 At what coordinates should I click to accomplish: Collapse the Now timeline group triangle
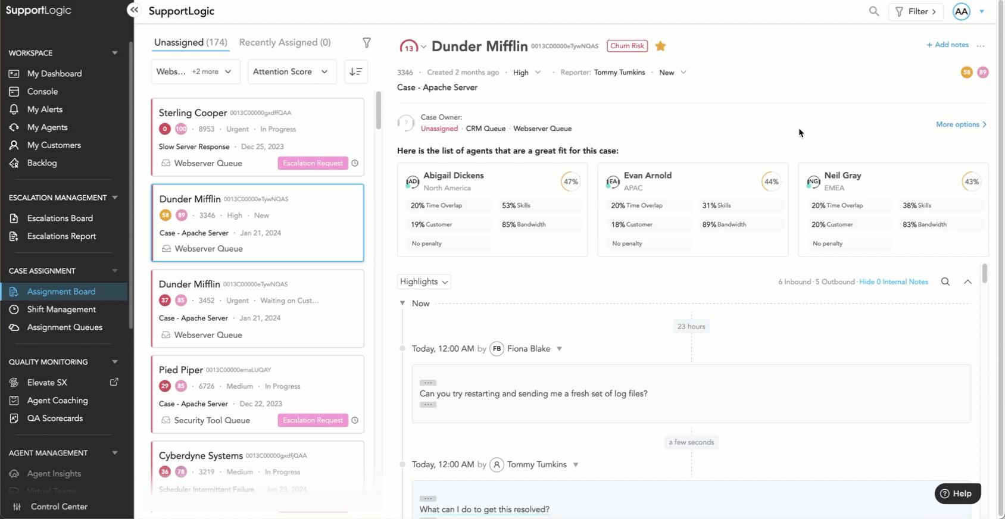pyautogui.click(x=402, y=304)
